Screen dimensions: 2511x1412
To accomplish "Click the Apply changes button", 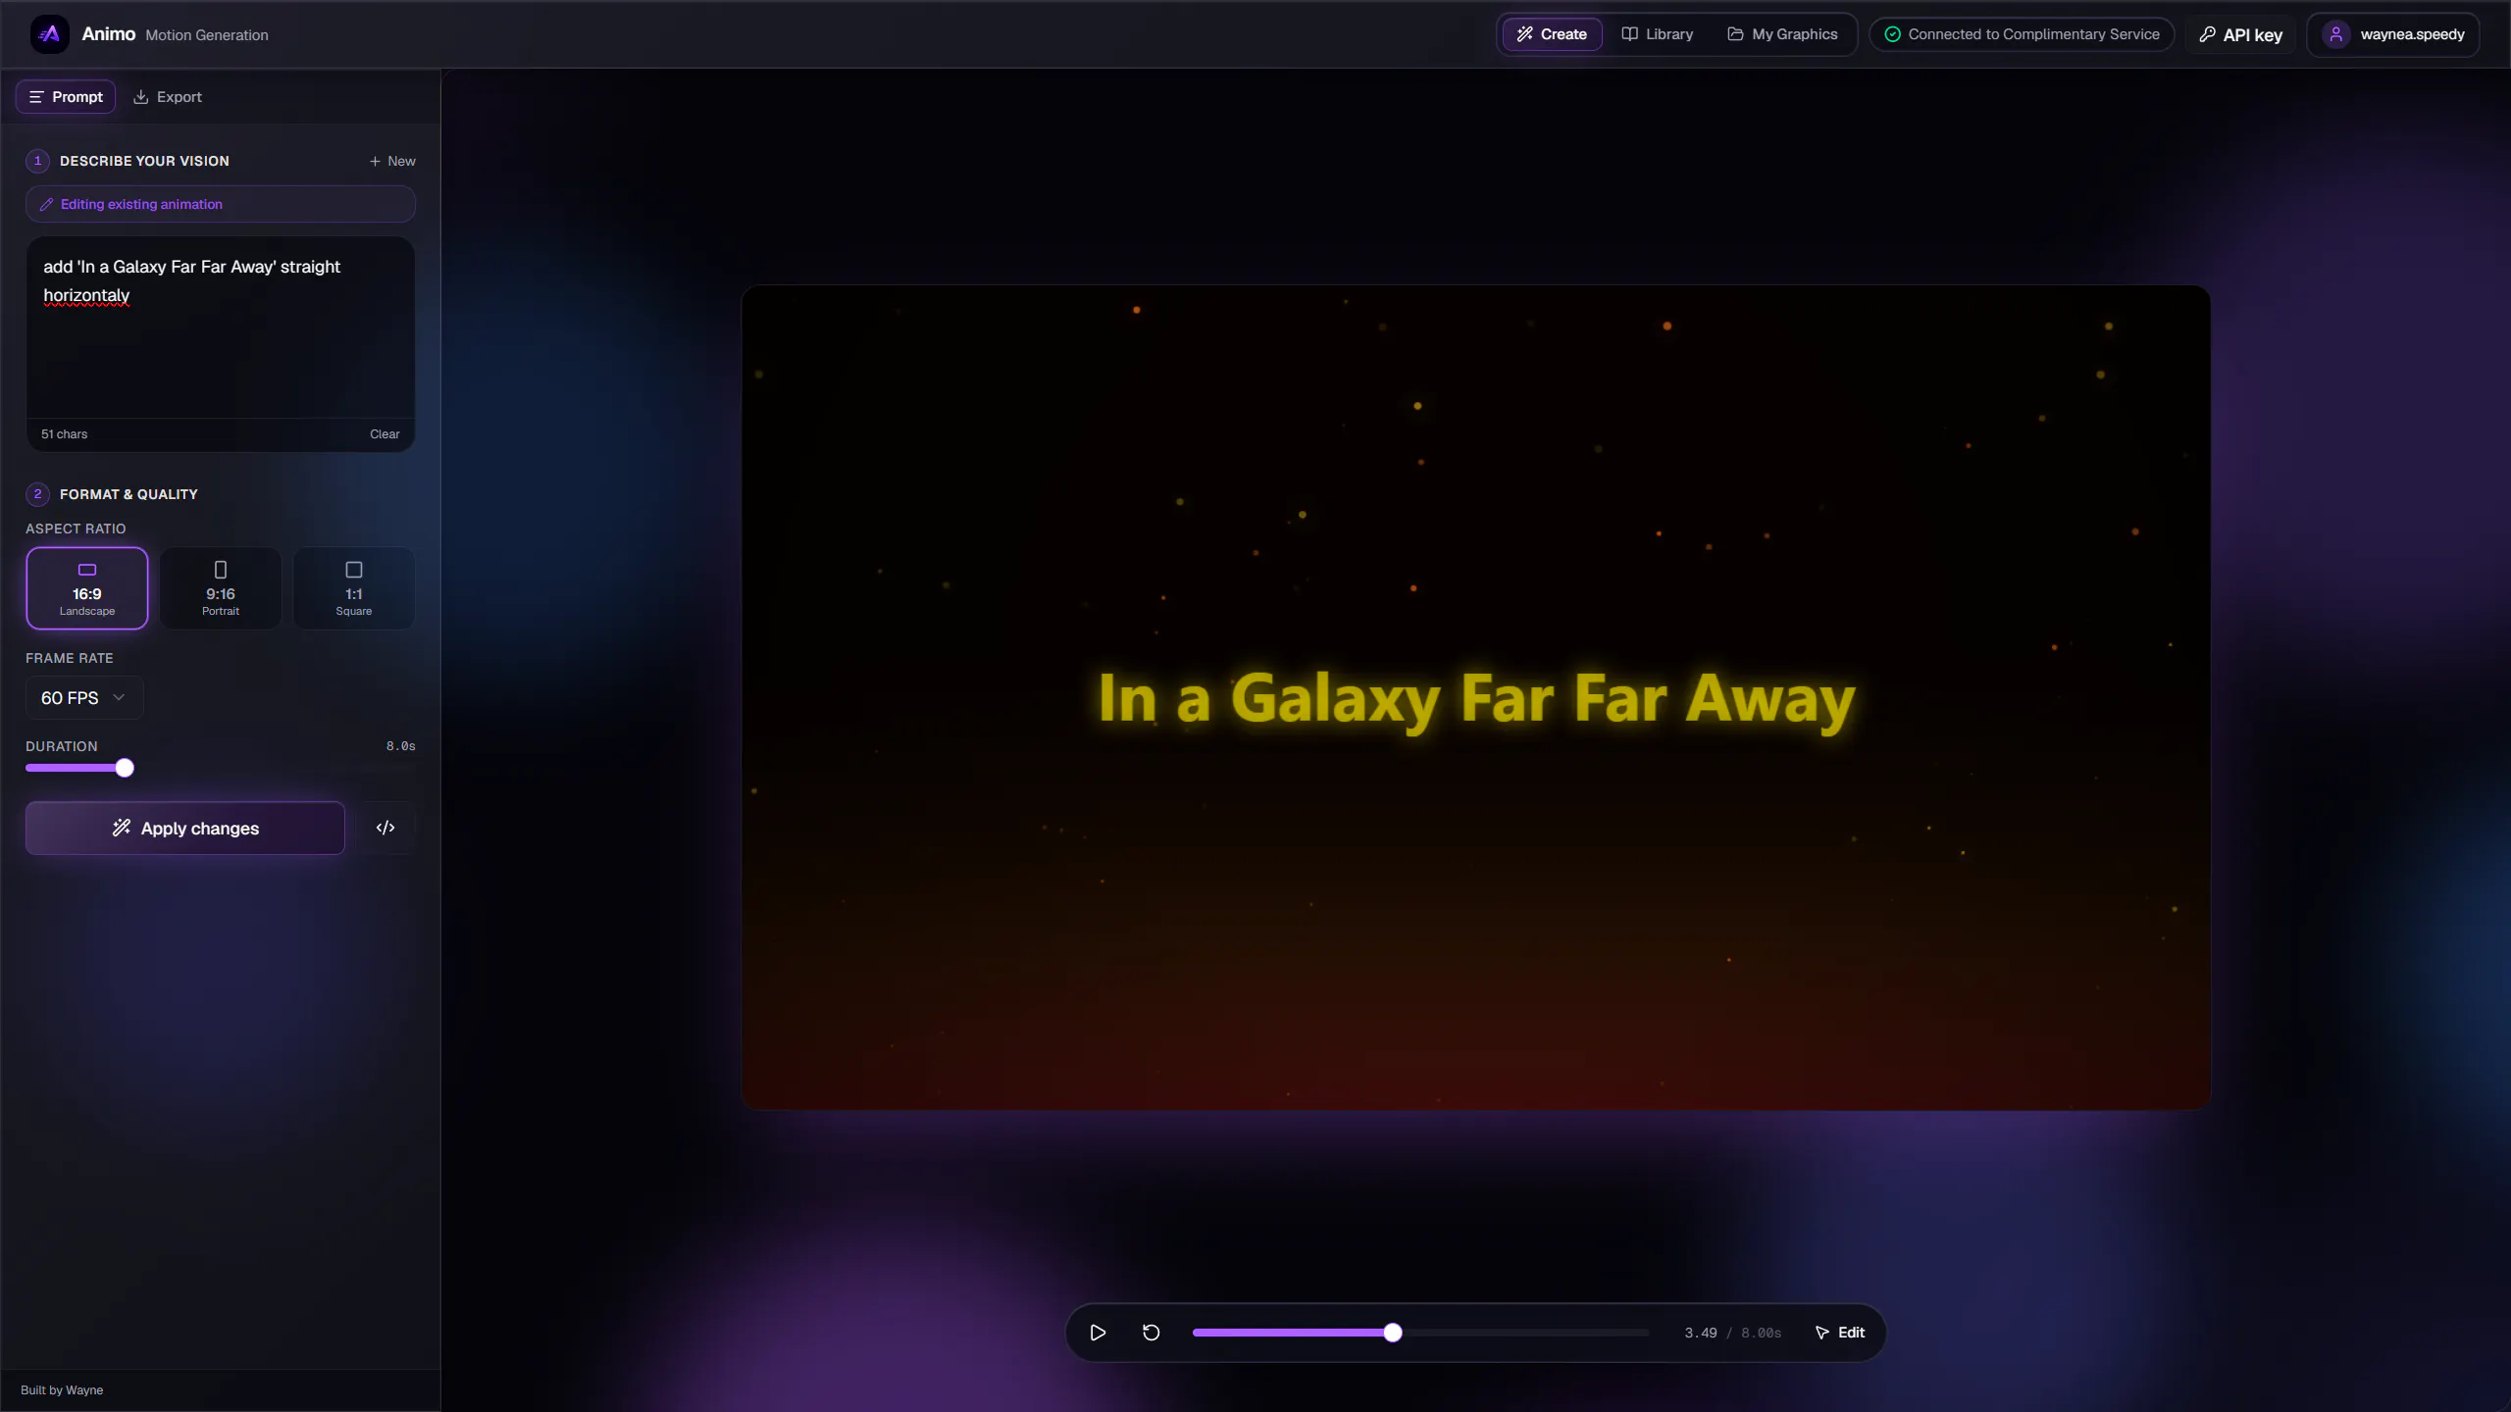I will [x=185, y=829].
